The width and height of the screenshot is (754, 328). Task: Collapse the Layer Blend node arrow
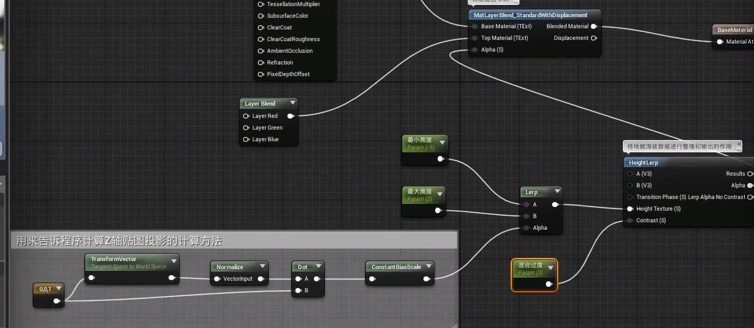click(x=292, y=103)
